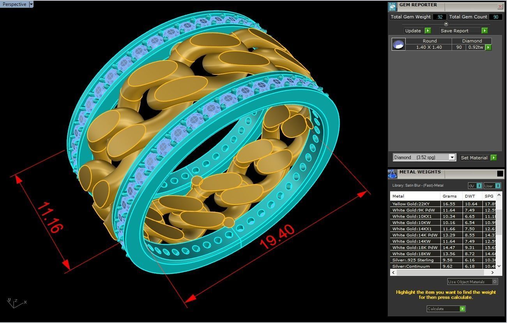Toggle the Use Object Materials option
Viewport: 507px width, 323px height.
click(472, 282)
